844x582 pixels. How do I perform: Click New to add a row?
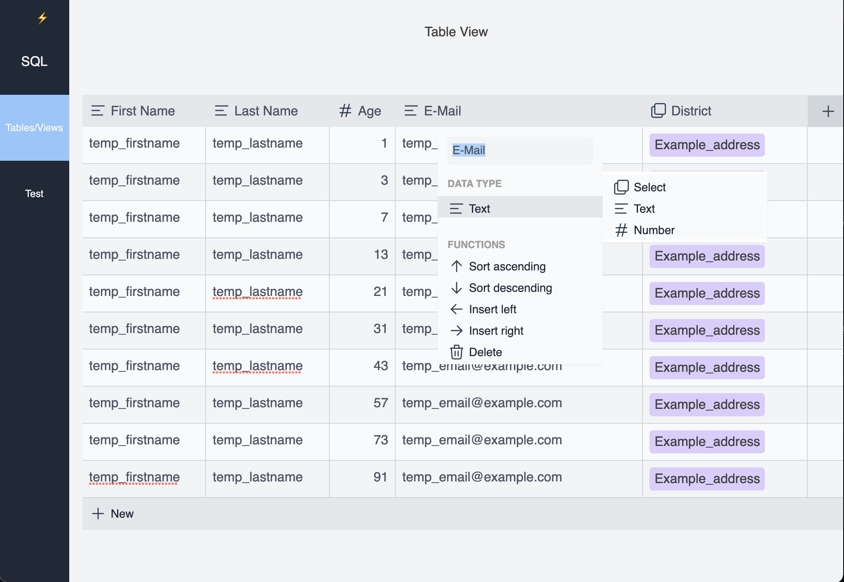coord(113,514)
